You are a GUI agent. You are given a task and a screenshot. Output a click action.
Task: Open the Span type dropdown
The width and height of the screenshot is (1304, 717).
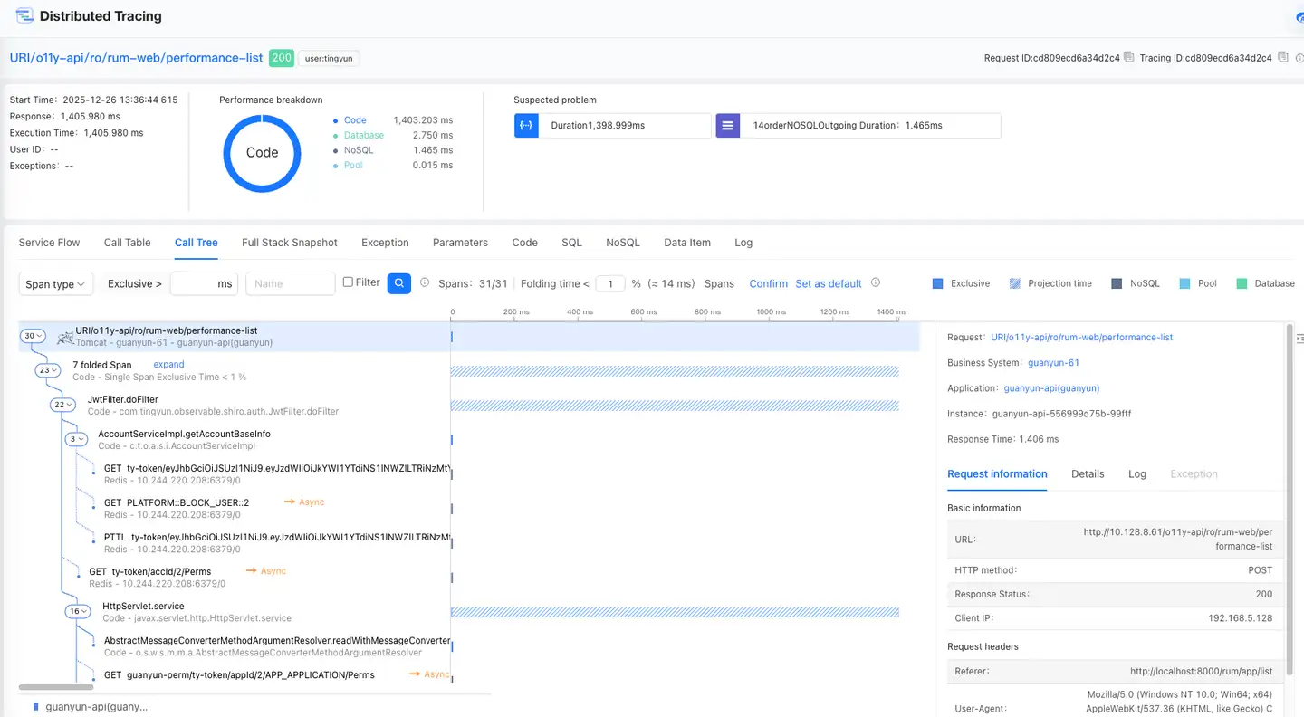(x=56, y=284)
